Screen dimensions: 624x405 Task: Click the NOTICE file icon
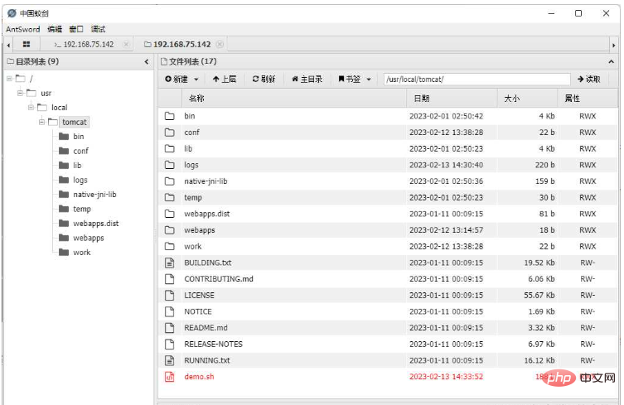tap(170, 311)
